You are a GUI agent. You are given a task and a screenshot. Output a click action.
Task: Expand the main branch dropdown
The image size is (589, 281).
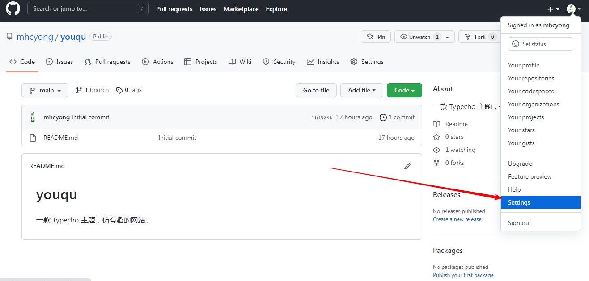click(45, 90)
